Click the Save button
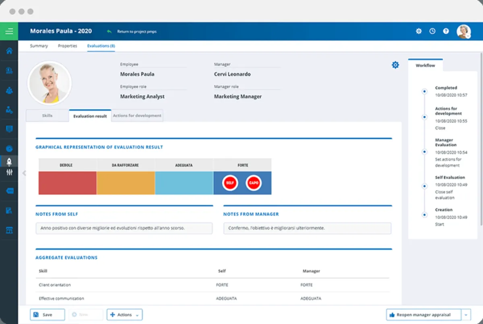The image size is (483, 324). coord(47,315)
